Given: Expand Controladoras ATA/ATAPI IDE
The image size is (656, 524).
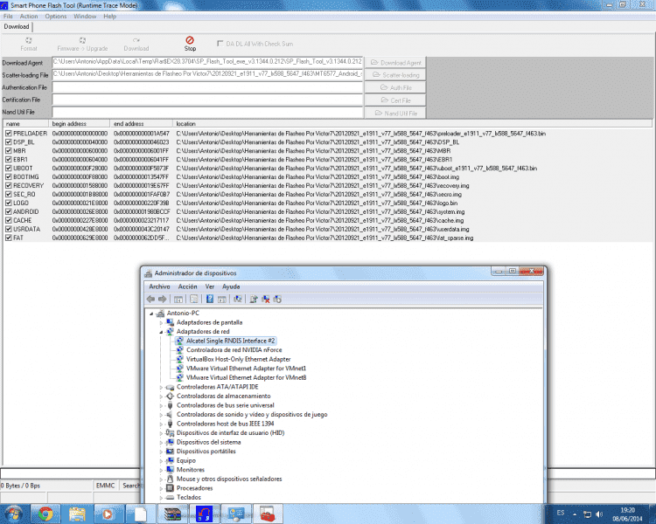Looking at the screenshot, I should [x=161, y=388].
